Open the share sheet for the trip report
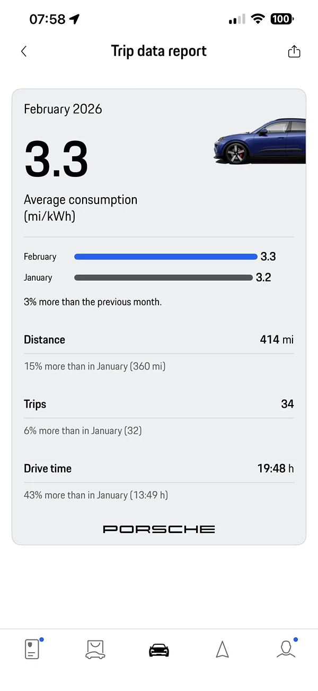 click(x=294, y=51)
